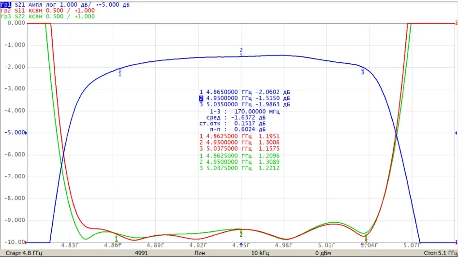Click the 4.83Г frequency axis label
This screenshot has width=458, height=257.
tap(70, 245)
